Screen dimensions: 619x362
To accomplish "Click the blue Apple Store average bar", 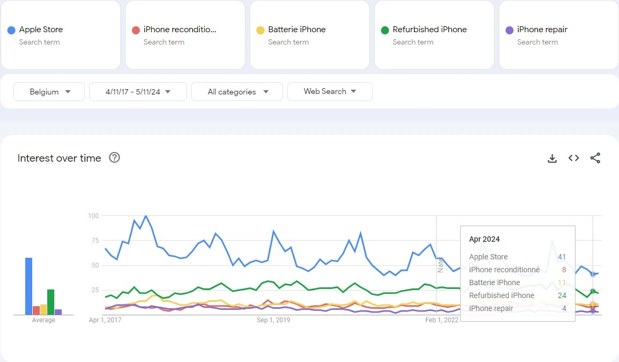I will point(28,286).
